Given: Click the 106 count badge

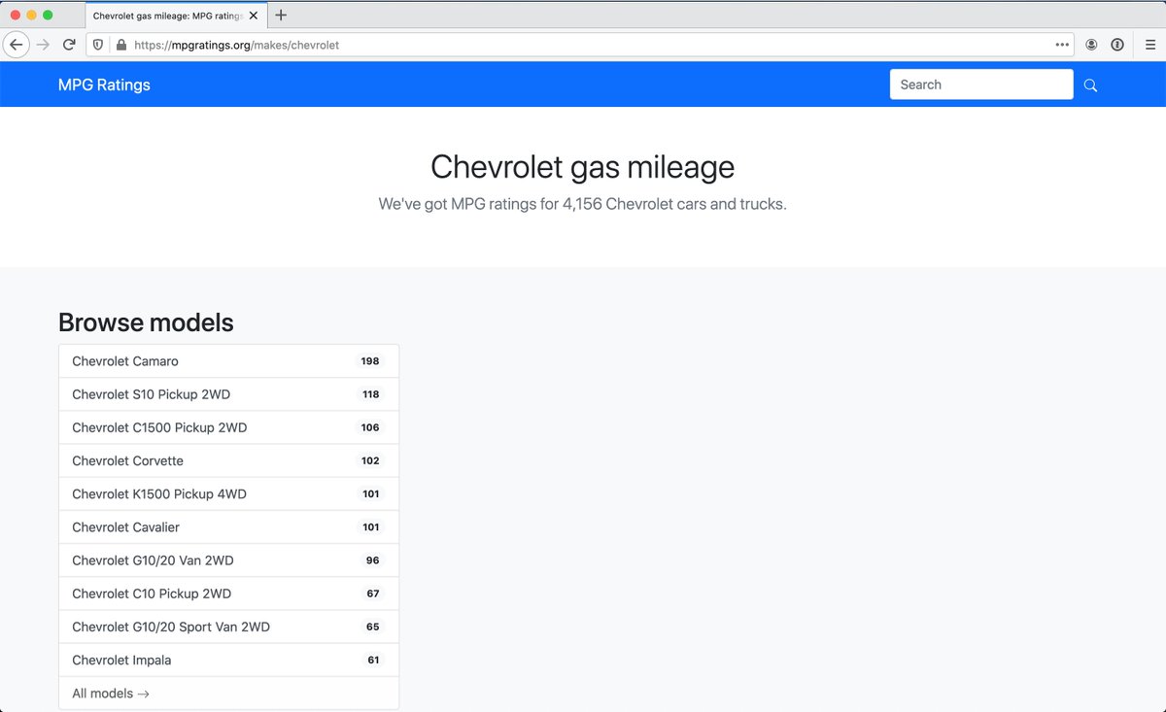Looking at the screenshot, I should 370,427.
